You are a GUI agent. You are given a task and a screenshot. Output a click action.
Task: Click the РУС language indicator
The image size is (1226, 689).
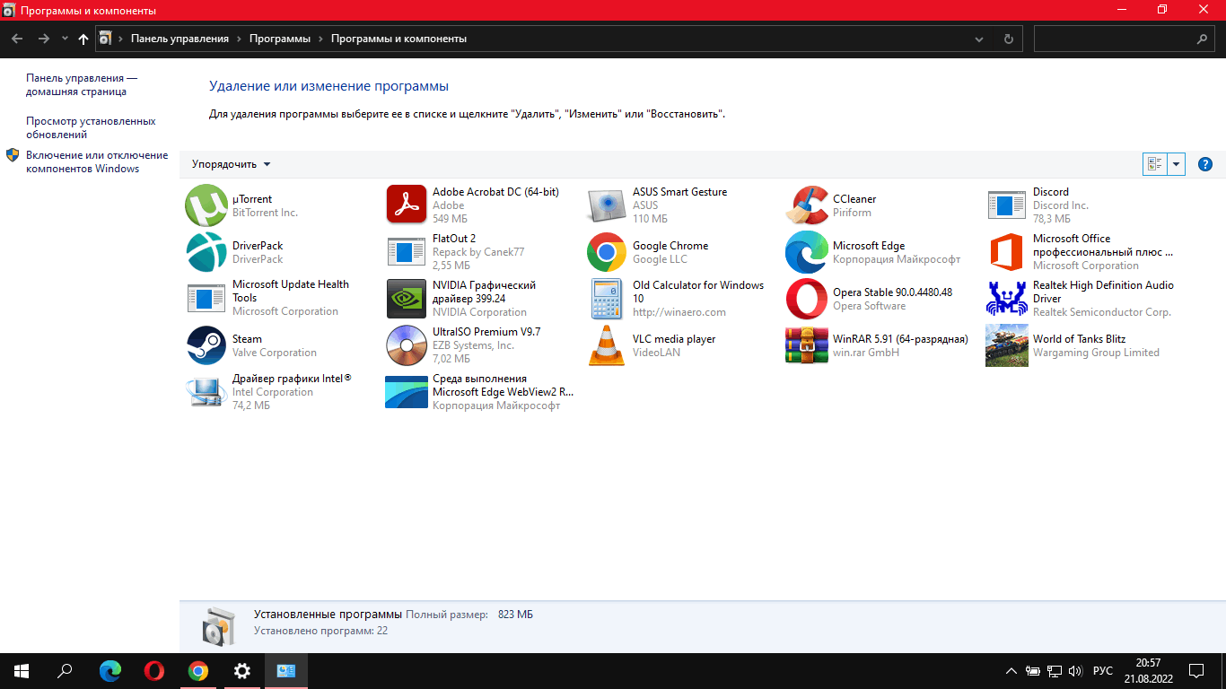click(x=1103, y=671)
